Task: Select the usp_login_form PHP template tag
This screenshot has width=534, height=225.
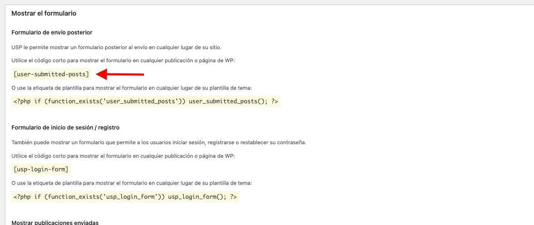Action: click(x=125, y=197)
